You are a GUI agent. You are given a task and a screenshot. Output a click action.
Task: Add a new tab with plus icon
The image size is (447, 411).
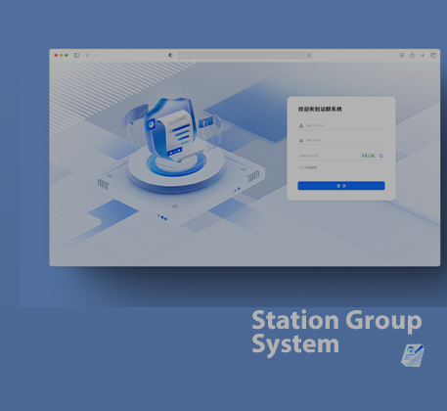click(423, 55)
